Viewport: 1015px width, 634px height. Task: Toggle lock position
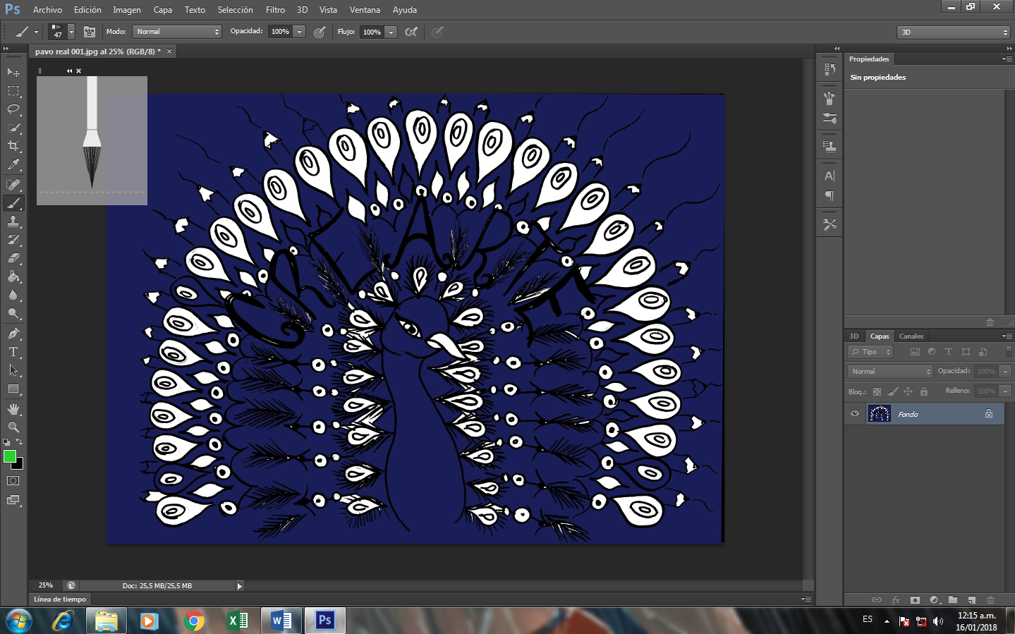[x=908, y=391]
